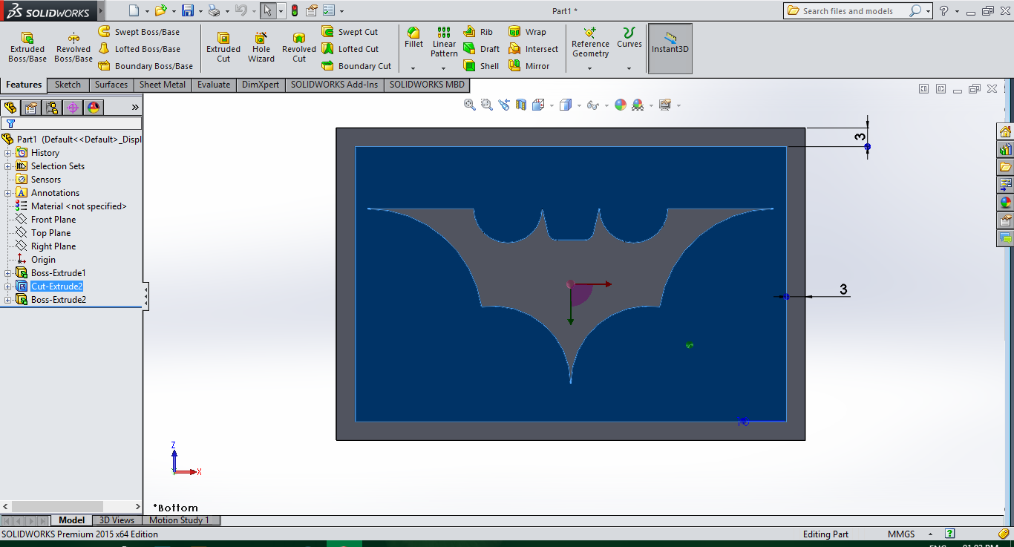Image resolution: width=1014 pixels, height=547 pixels.
Task: Toggle the Select cursor tool
Action: tap(268, 10)
